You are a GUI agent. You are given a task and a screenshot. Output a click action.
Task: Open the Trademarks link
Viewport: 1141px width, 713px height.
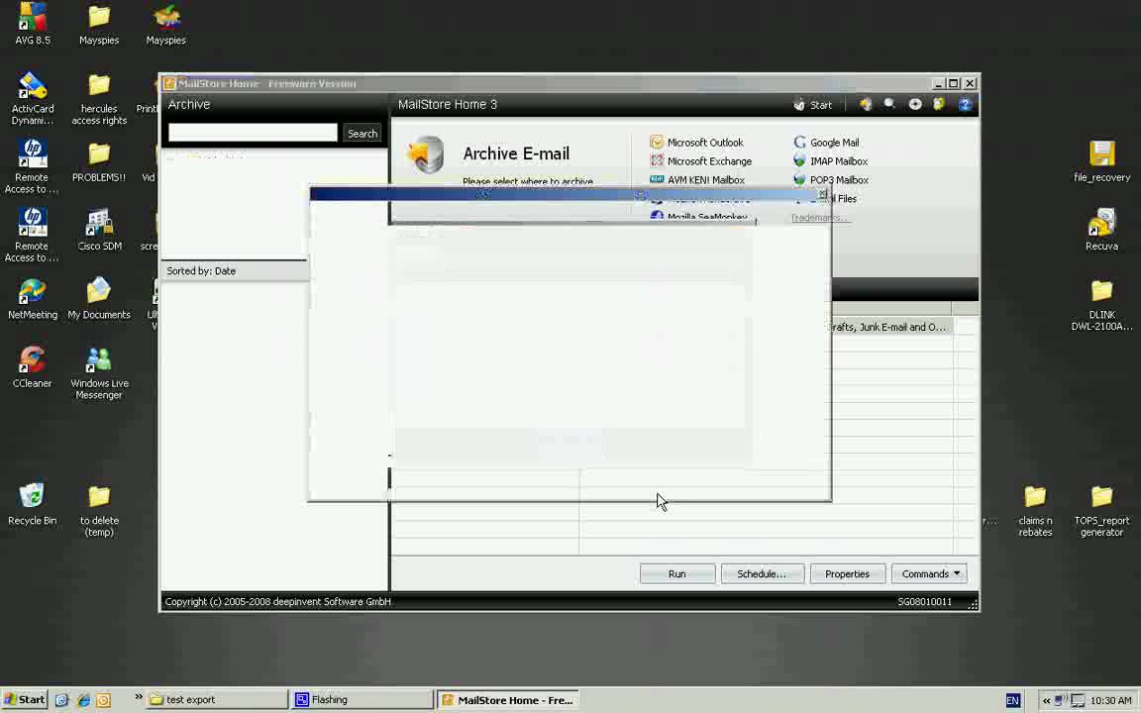coord(819,218)
